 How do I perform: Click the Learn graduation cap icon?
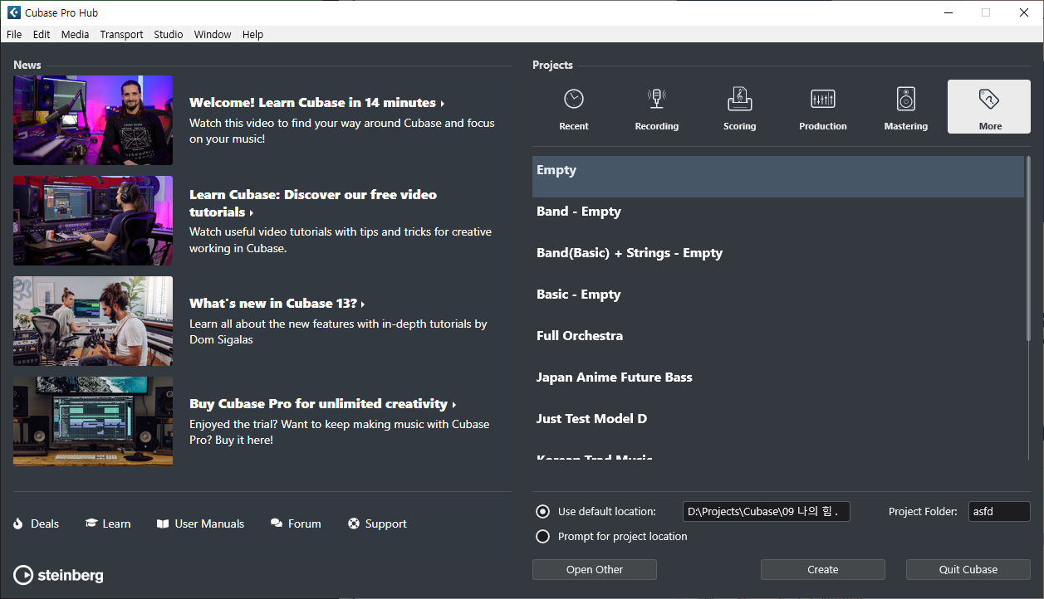[x=91, y=524]
